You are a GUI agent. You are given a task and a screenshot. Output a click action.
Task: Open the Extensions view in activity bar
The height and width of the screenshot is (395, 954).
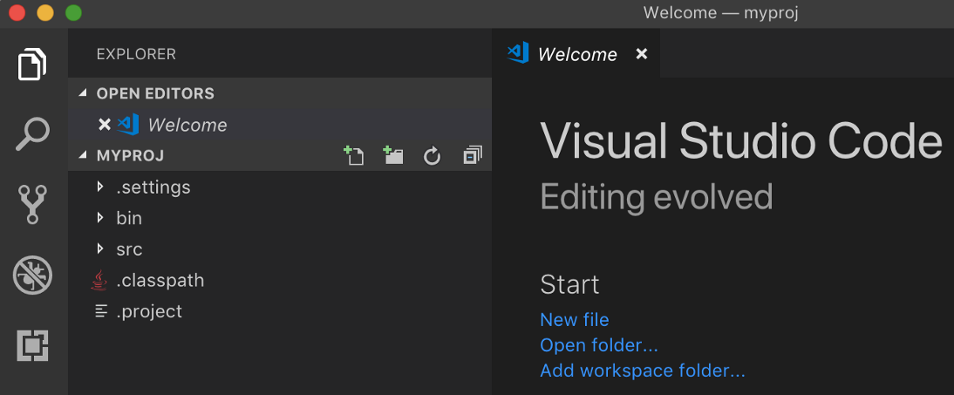point(32,346)
